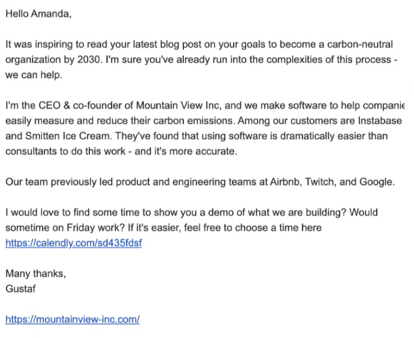This screenshot has width=414, height=338.
Task: Click the phrase "we can help."
Action: point(34,76)
